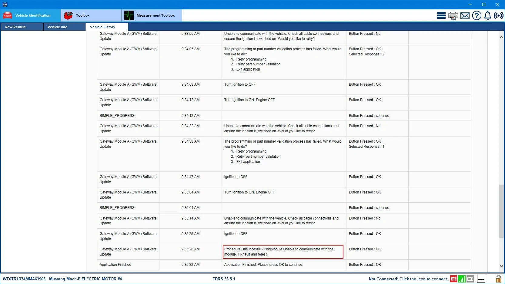Image resolution: width=505 pixels, height=284 pixels.
Task: Click the 9:35:14 AM timestamp
Action: coord(190,218)
